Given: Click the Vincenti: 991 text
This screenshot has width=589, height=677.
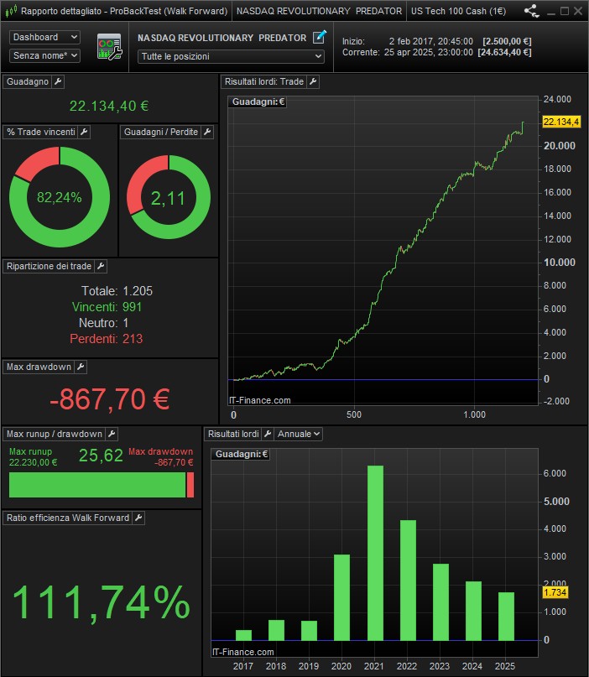Looking at the screenshot, I should tap(107, 307).
